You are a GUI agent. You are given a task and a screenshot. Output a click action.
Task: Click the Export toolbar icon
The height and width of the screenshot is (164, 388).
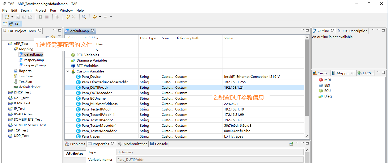click(57, 17)
